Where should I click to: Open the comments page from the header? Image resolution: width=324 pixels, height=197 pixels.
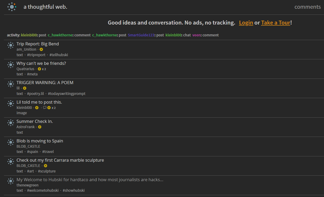pos(308,7)
